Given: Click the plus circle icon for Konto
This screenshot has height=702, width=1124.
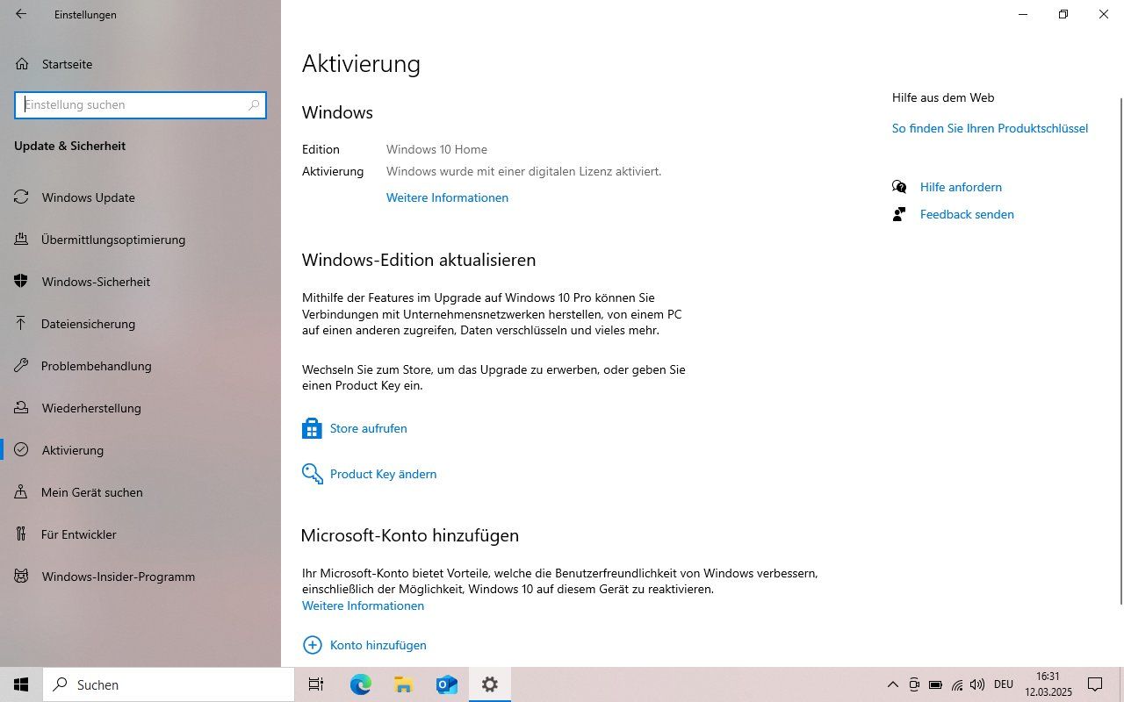Looking at the screenshot, I should click(312, 645).
